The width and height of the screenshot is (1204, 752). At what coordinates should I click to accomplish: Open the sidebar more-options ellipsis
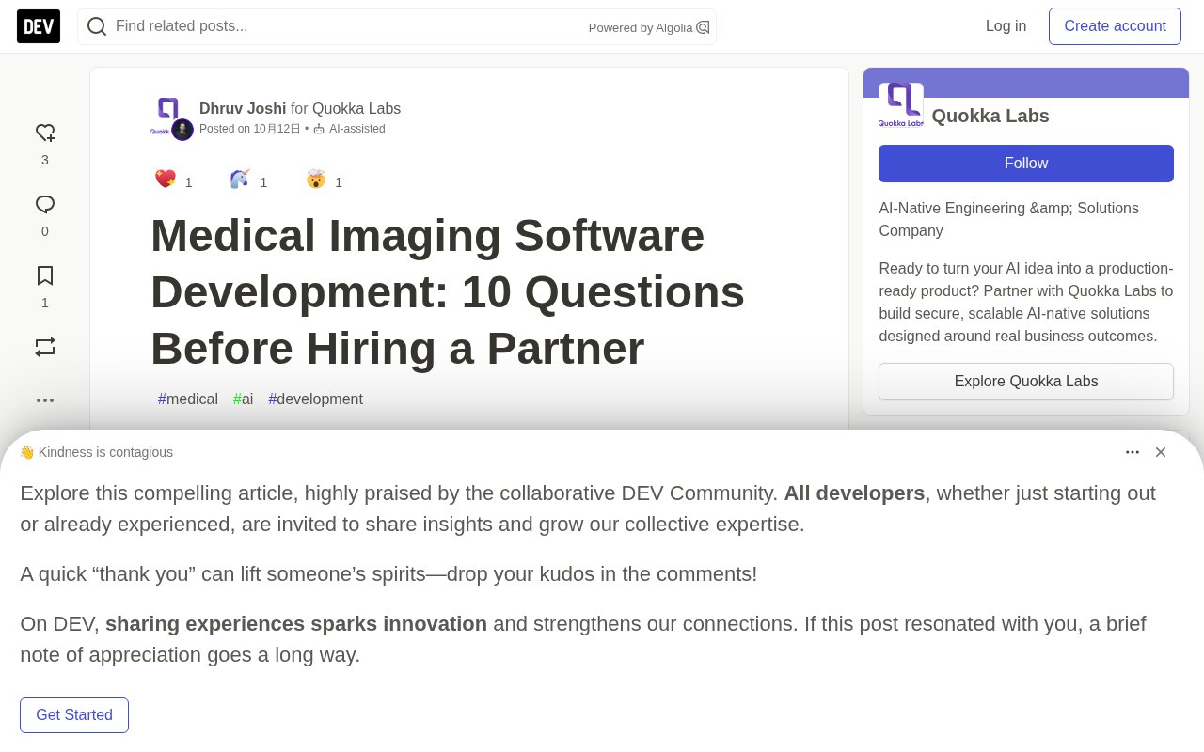[x=45, y=400]
